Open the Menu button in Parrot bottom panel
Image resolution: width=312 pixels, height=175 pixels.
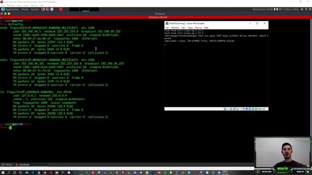(7, 165)
